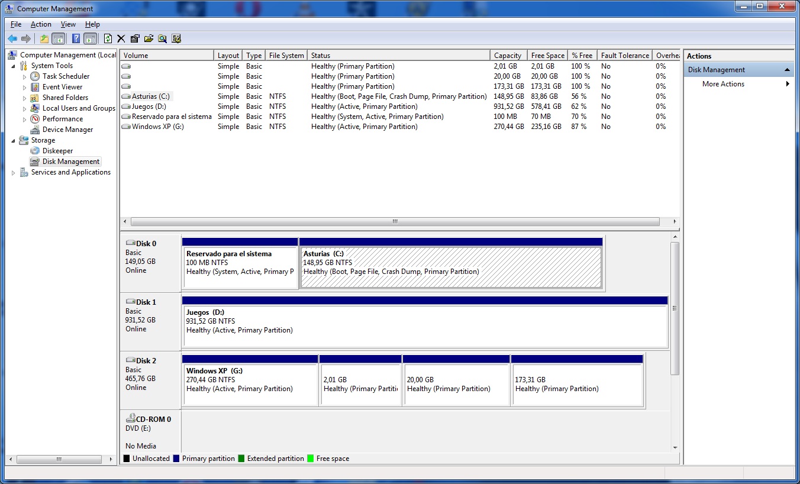Click the Event Viewer tree icon
The width and height of the screenshot is (800, 484).
[x=35, y=87]
